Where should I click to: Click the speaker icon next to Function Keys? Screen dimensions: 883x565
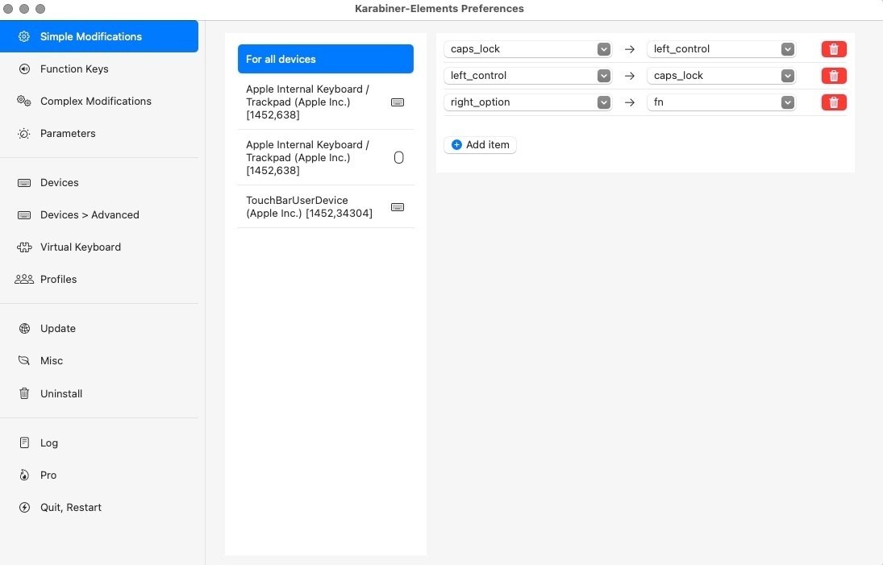(x=24, y=69)
